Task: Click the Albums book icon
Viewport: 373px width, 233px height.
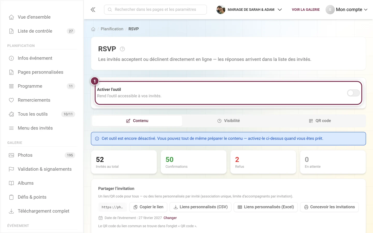Action: 11,183
